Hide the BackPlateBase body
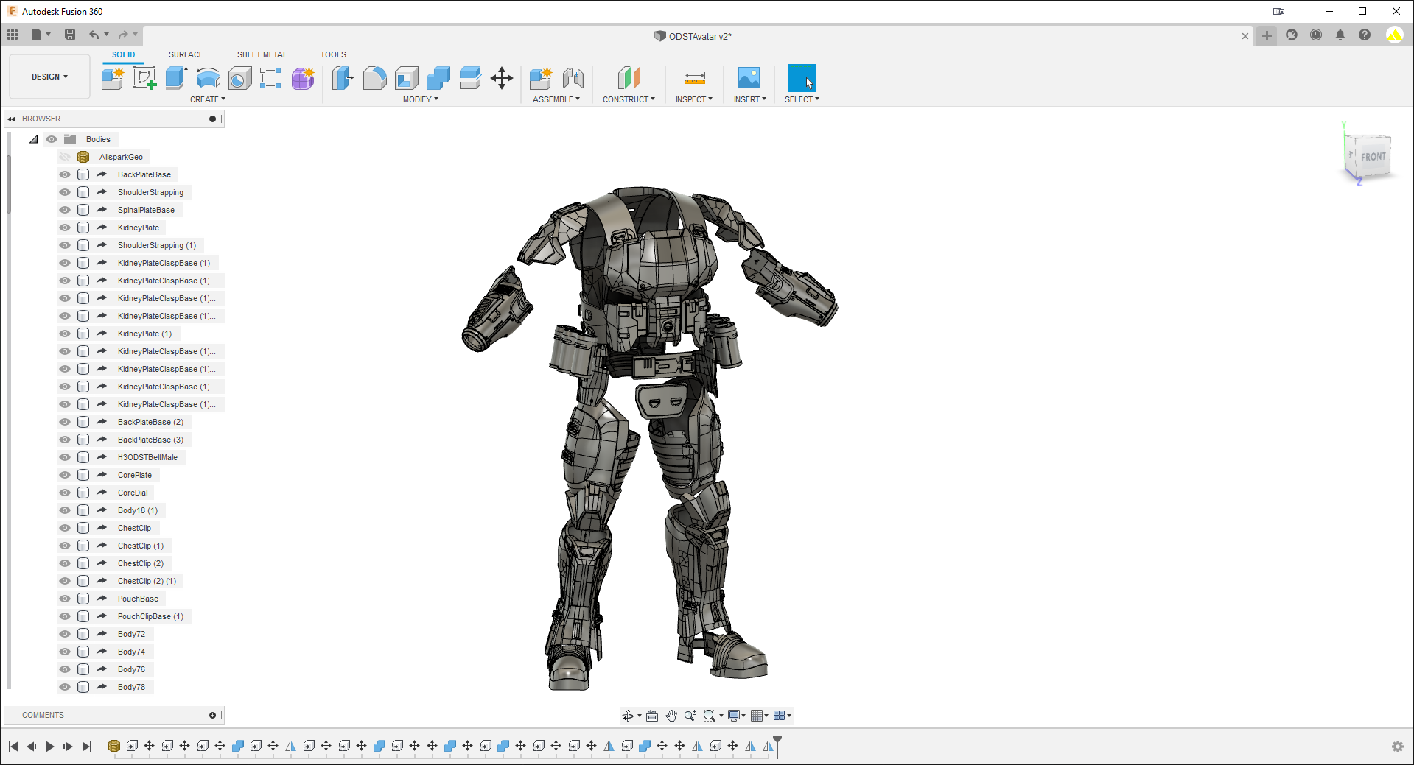Viewport: 1414px width, 765px height. click(x=65, y=174)
